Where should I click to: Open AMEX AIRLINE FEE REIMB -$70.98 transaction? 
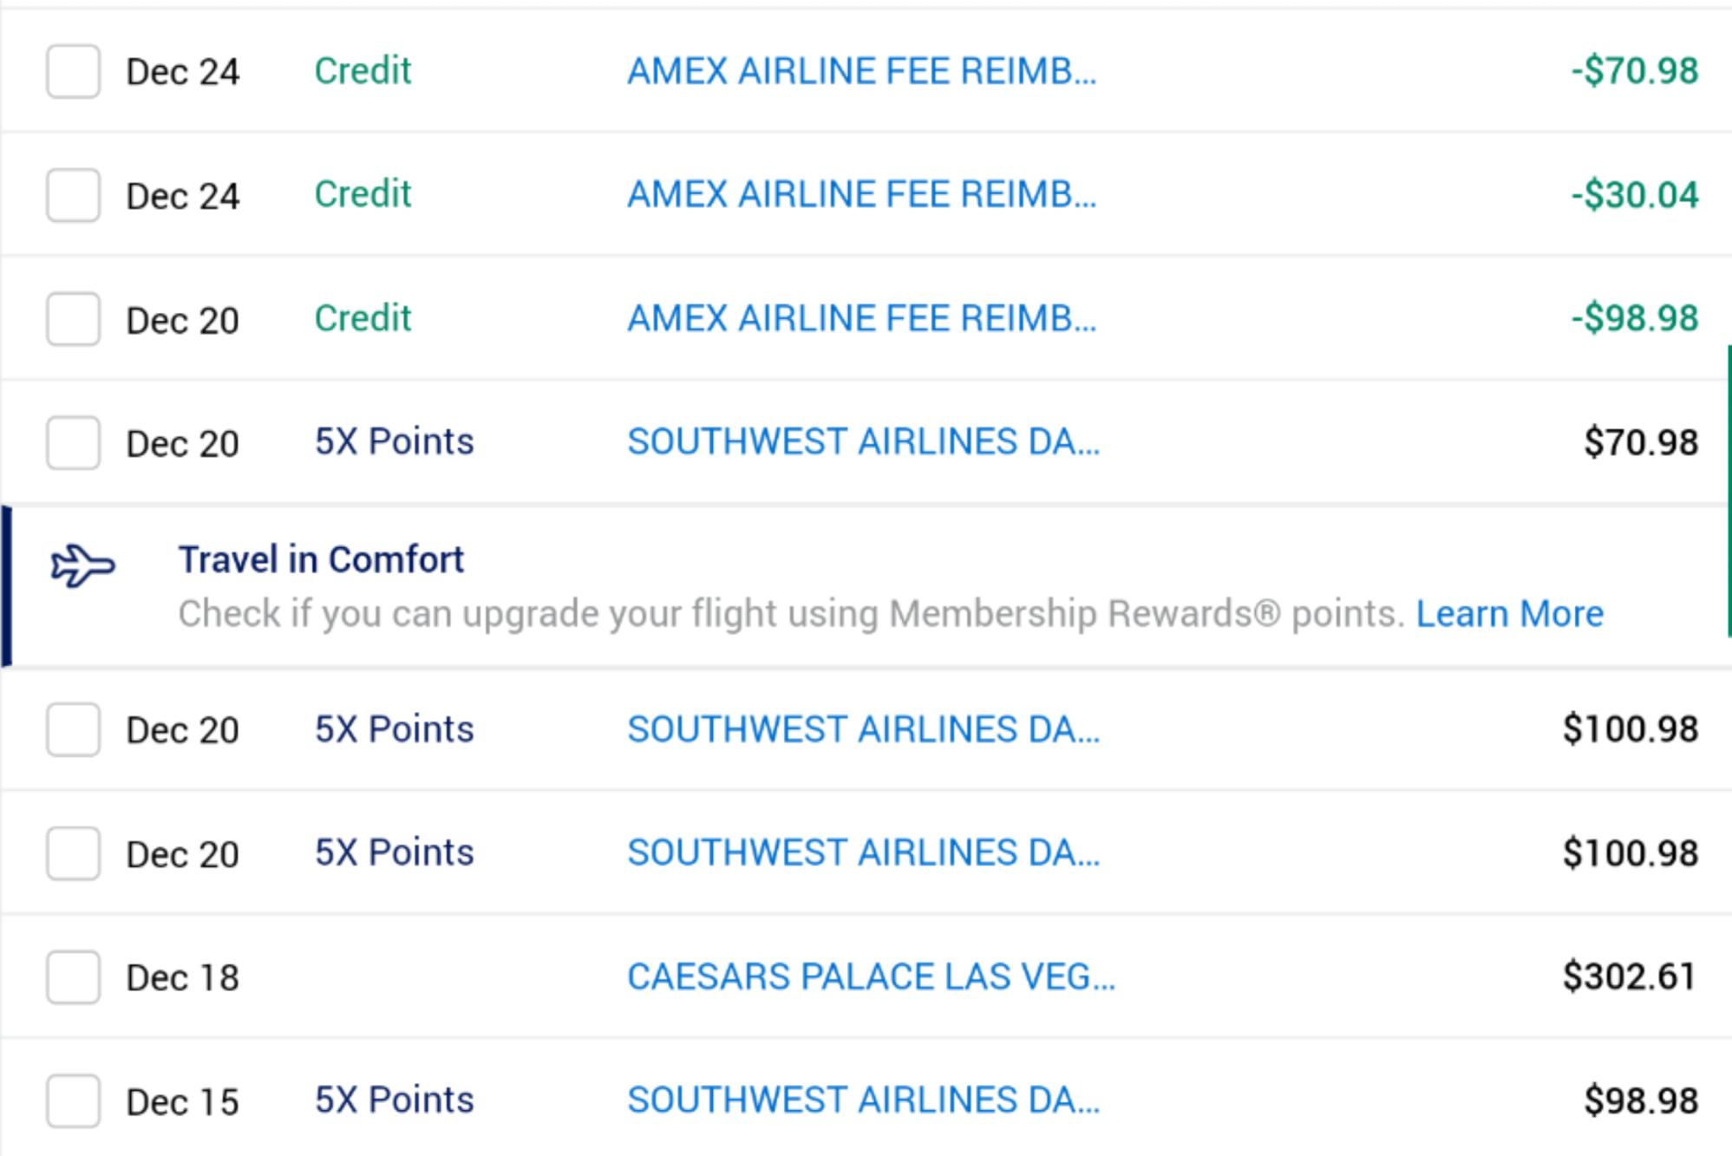coord(861,71)
